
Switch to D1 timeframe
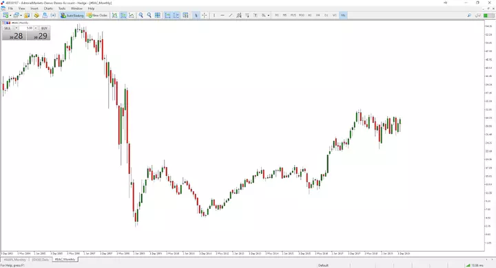click(x=326, y=15)
